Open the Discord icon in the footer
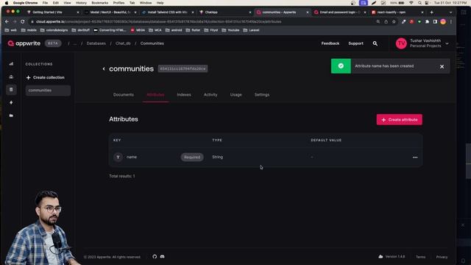The height and width of the screenshot is (265, 471). pos(162,257)
